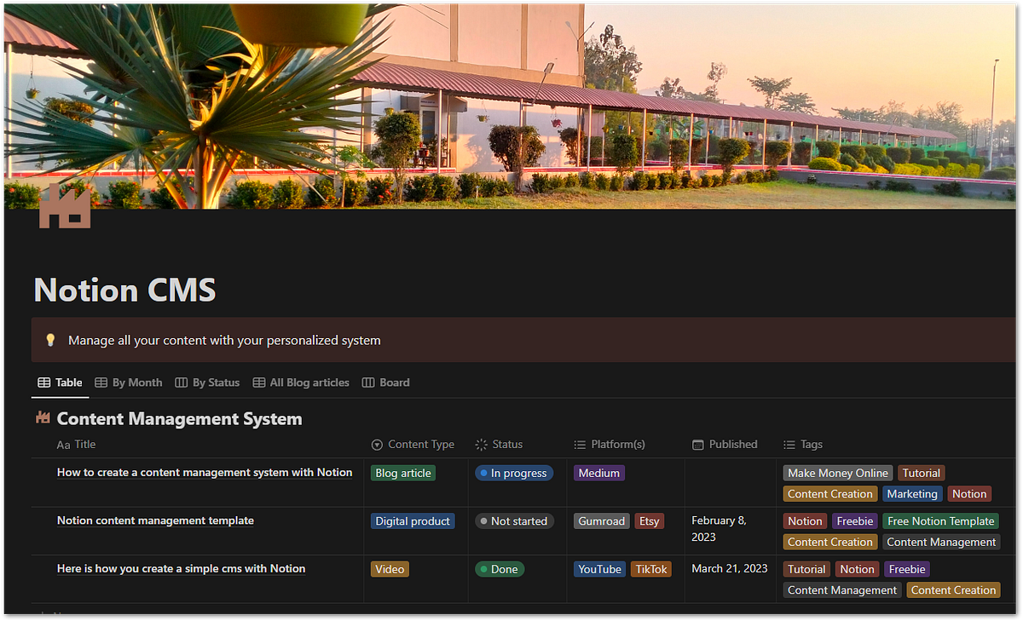The image size is (1023, 621).
Task: Open the March 21, 2023 date picker
Action: [731, 568]
